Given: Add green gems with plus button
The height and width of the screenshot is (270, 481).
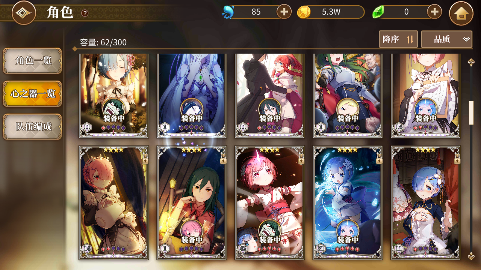Looking at the screenshot, I should tap(434, 12).
